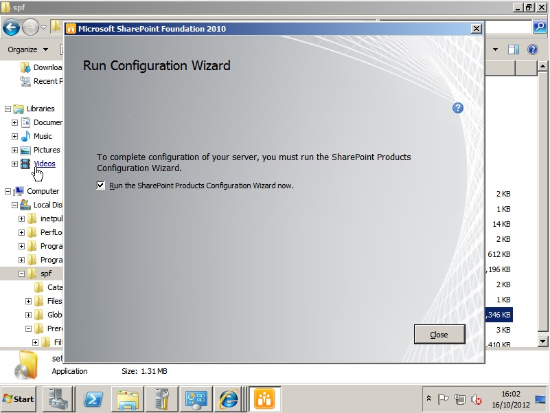Open the control panel style taskbar icon
The height and width of the screenshot is (413, 550).
coord(196,399)
